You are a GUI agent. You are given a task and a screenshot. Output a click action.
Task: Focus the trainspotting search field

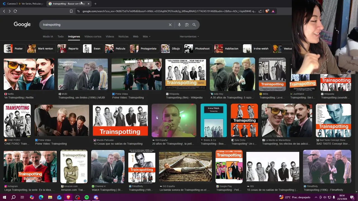point(103,25)
